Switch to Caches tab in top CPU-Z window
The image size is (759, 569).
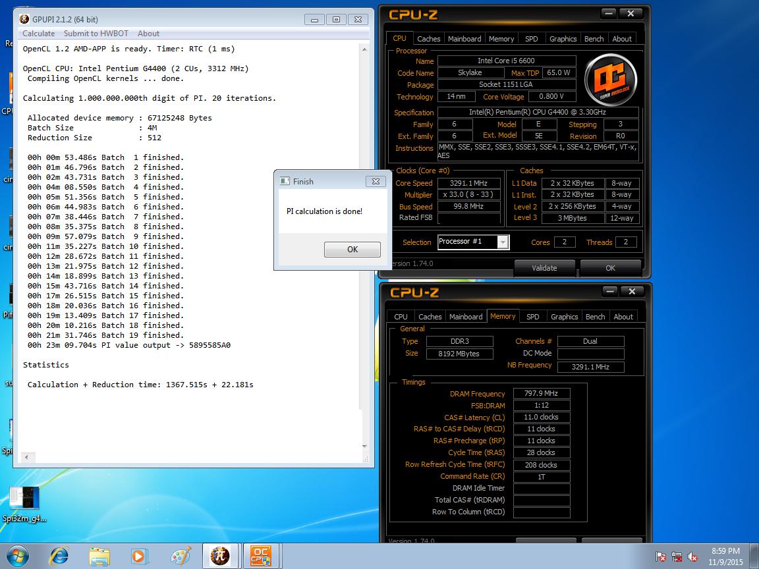428,39
